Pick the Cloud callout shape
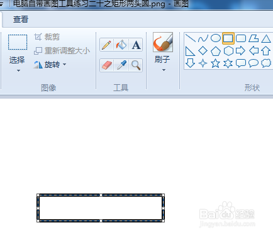The height and width of the screenshot is (235, 273). (x=266, y=63)
